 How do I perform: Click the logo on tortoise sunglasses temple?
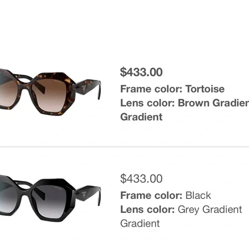84,88
